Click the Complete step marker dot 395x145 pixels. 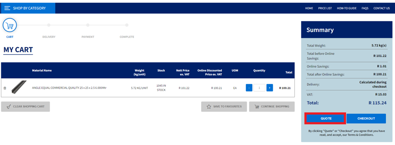tap(127, 25)
